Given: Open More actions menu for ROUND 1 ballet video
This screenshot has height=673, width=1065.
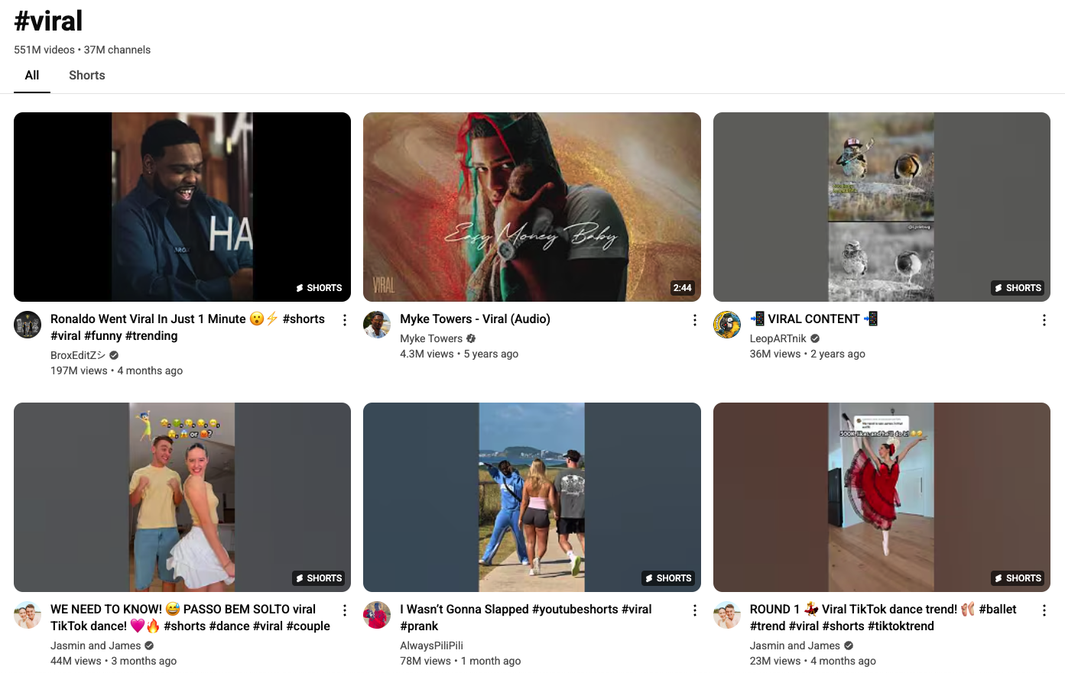Looking at the screenshot, I should point(1044,610).
